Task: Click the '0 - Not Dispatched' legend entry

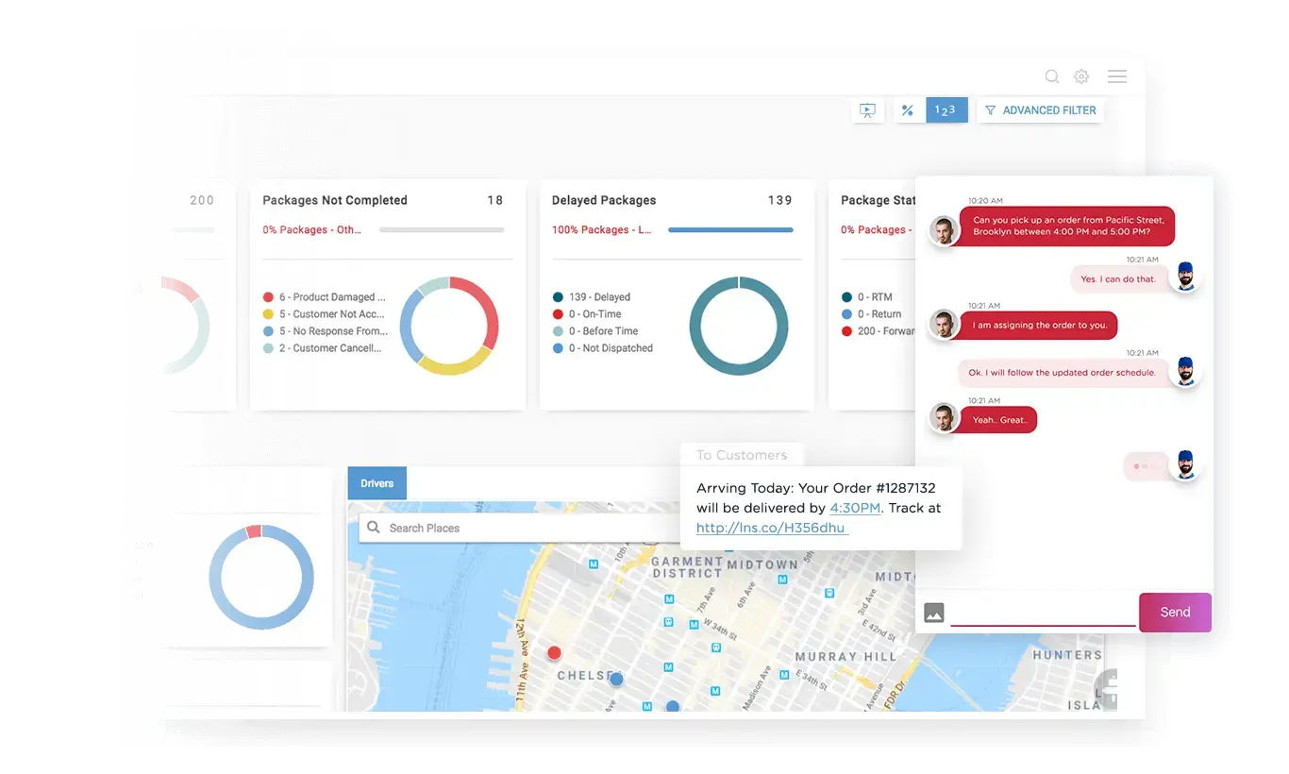Action: pyautogui.click(x=603, y=347)
